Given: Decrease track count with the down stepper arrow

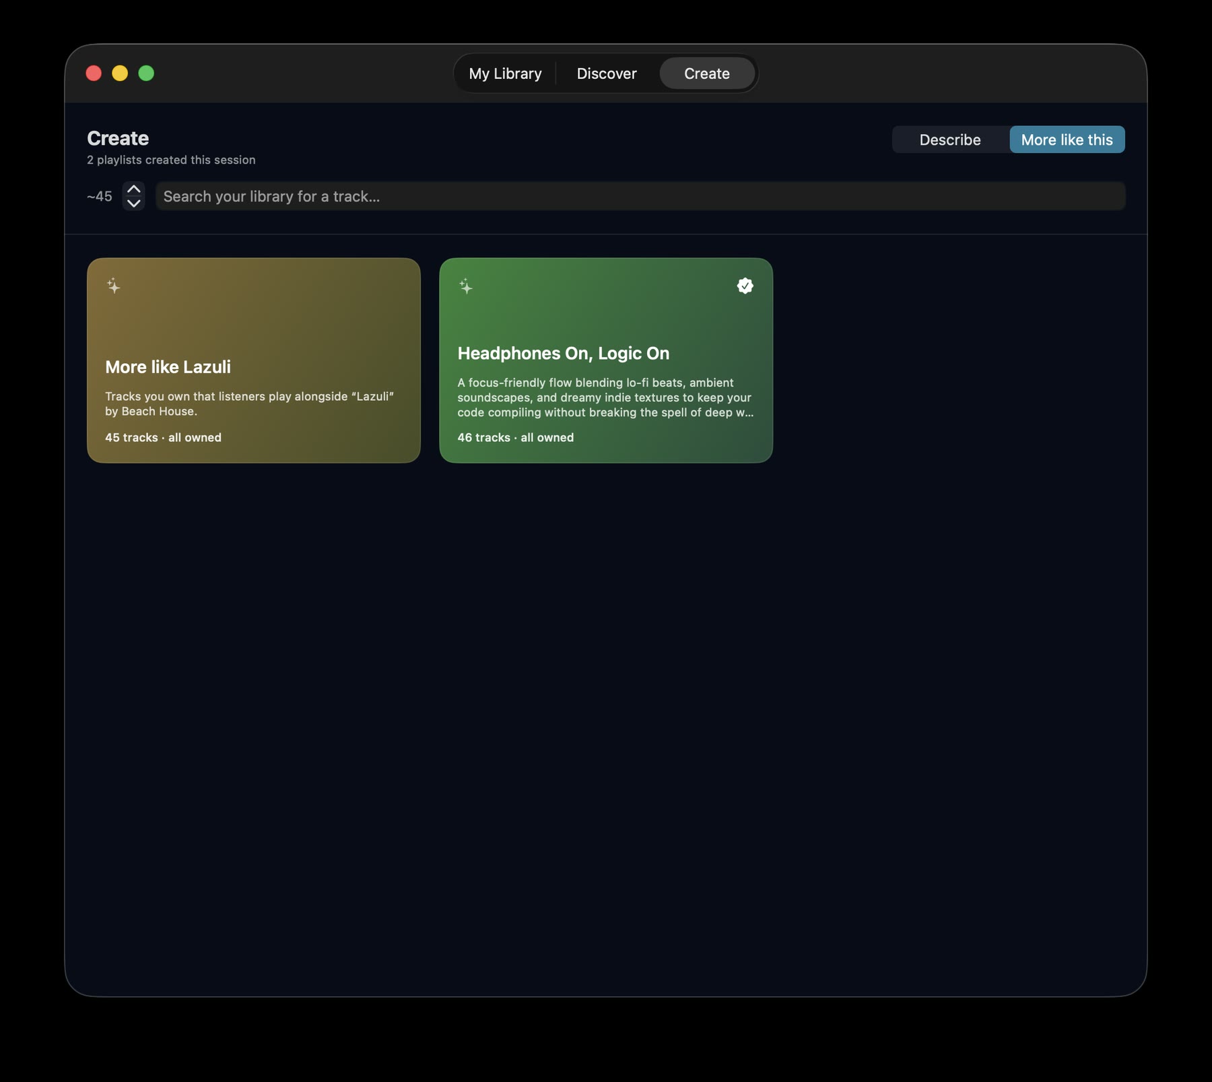Looking at the screenshot, I should point(134,203).
